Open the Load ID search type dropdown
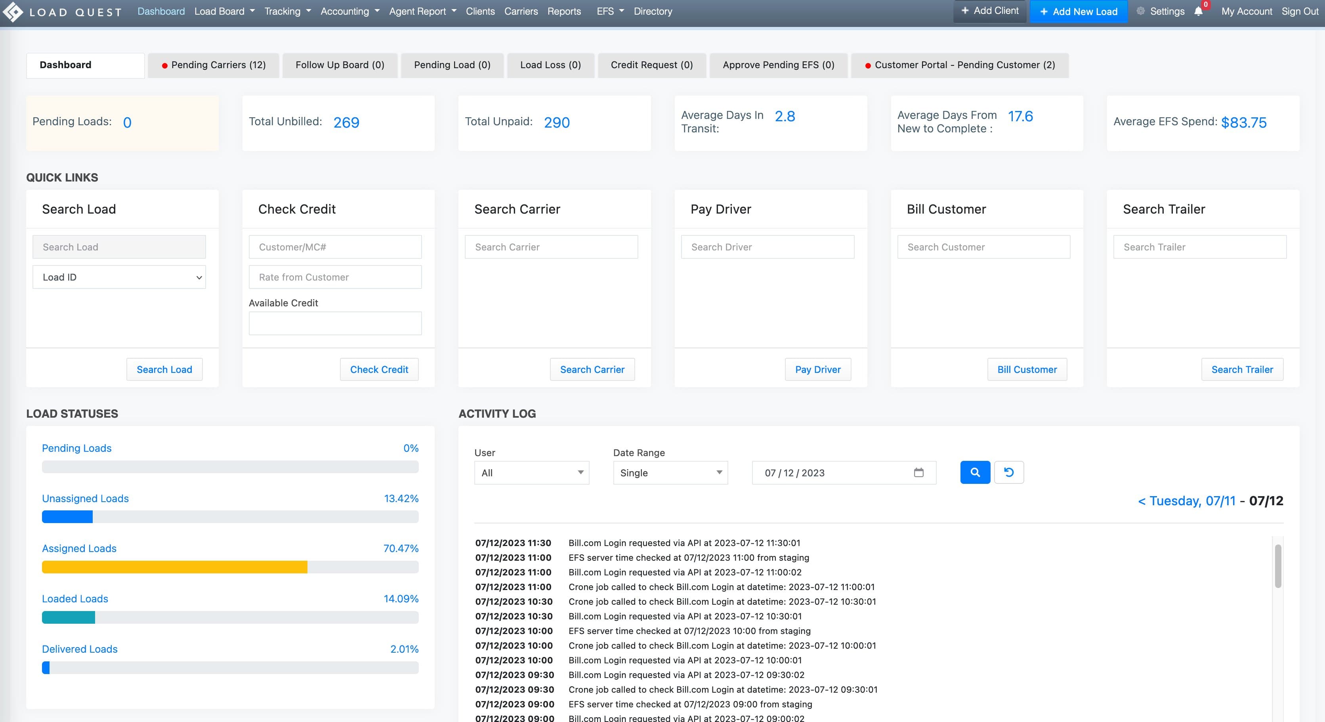 click(119, 277)
